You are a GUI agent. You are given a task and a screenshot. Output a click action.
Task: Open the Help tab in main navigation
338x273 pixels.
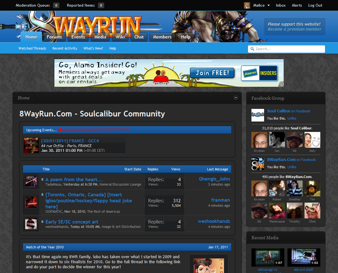pos(186,37)
